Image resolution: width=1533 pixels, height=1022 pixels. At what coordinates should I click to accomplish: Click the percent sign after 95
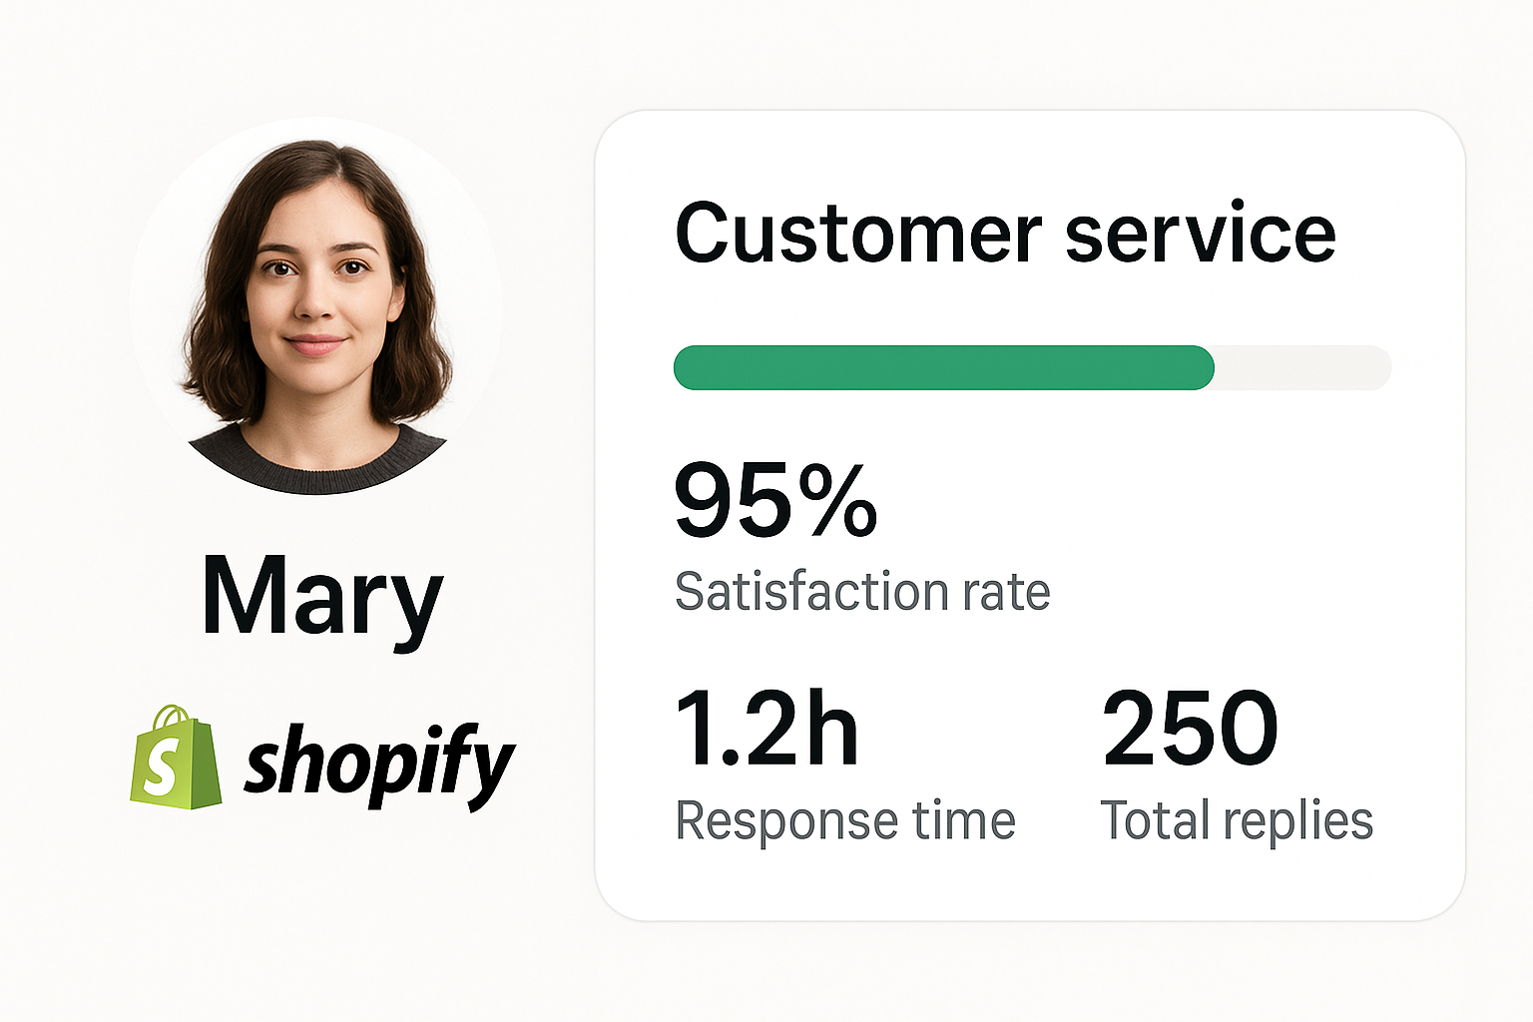pos(843,500)
